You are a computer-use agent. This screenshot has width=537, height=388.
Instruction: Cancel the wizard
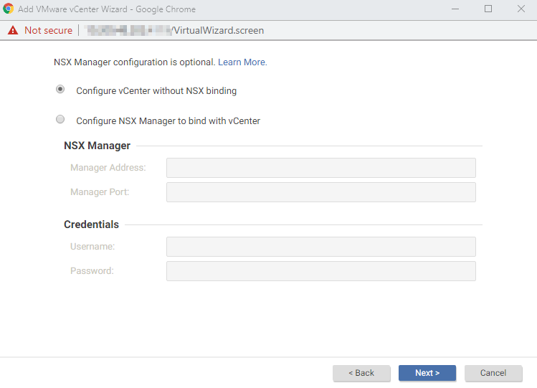(x=493, y=373)
